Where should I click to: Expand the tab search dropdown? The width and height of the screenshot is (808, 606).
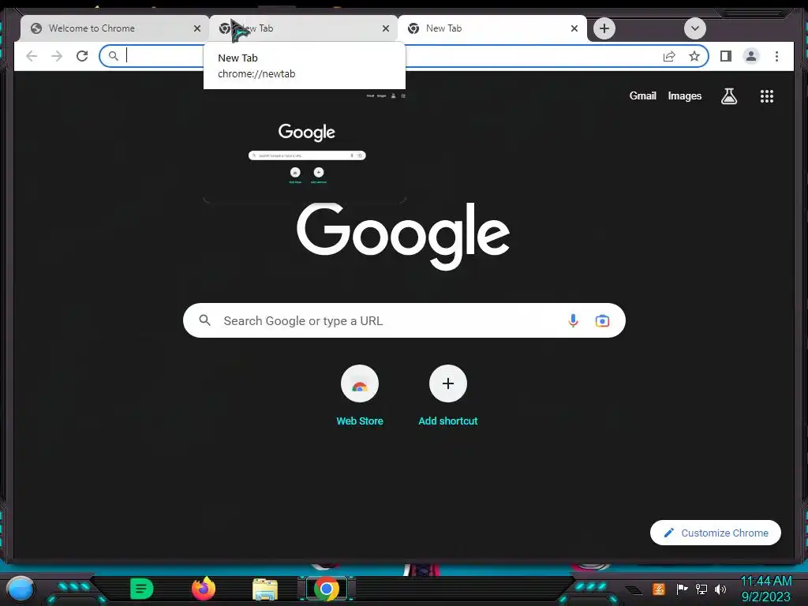[694, 28]
